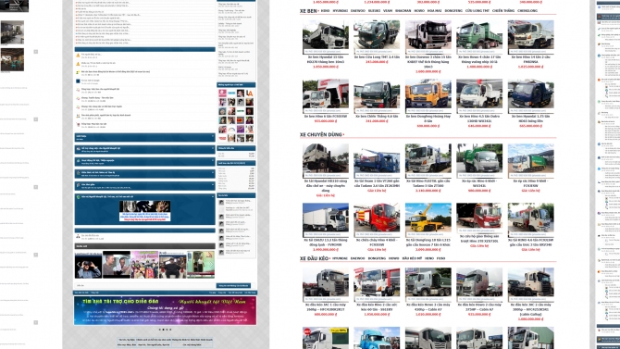The width and height of the screenshot is (620, 349).
Task: Click the TÌM NHÀ TÀI TRỢ CHO DIỄN ĐÀN banner
Action: [x=165, y=311]
